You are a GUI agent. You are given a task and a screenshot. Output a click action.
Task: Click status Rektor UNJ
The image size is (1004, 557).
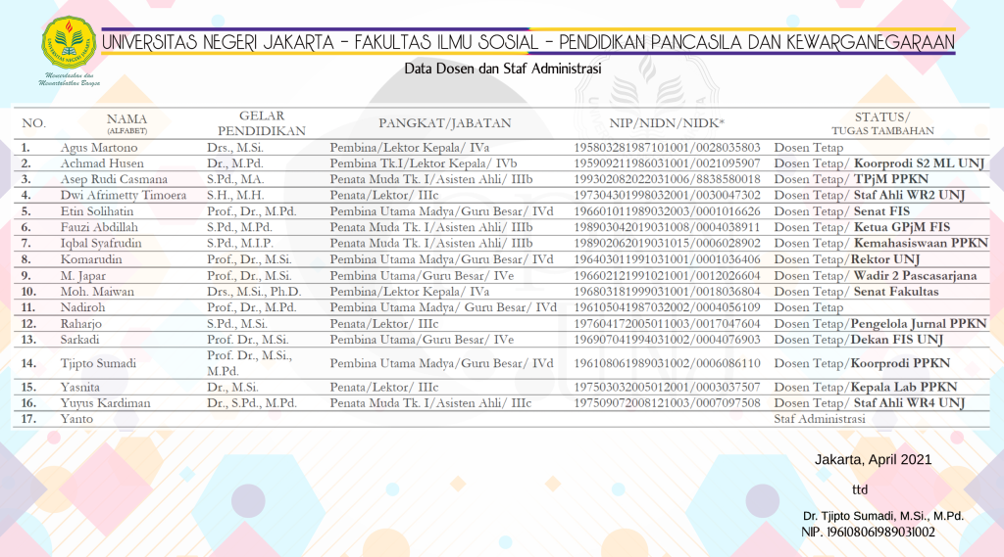885,259
